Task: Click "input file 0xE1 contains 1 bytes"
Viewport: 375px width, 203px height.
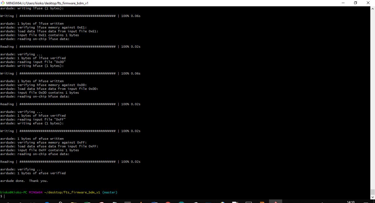Action: (x=40, y=35)
